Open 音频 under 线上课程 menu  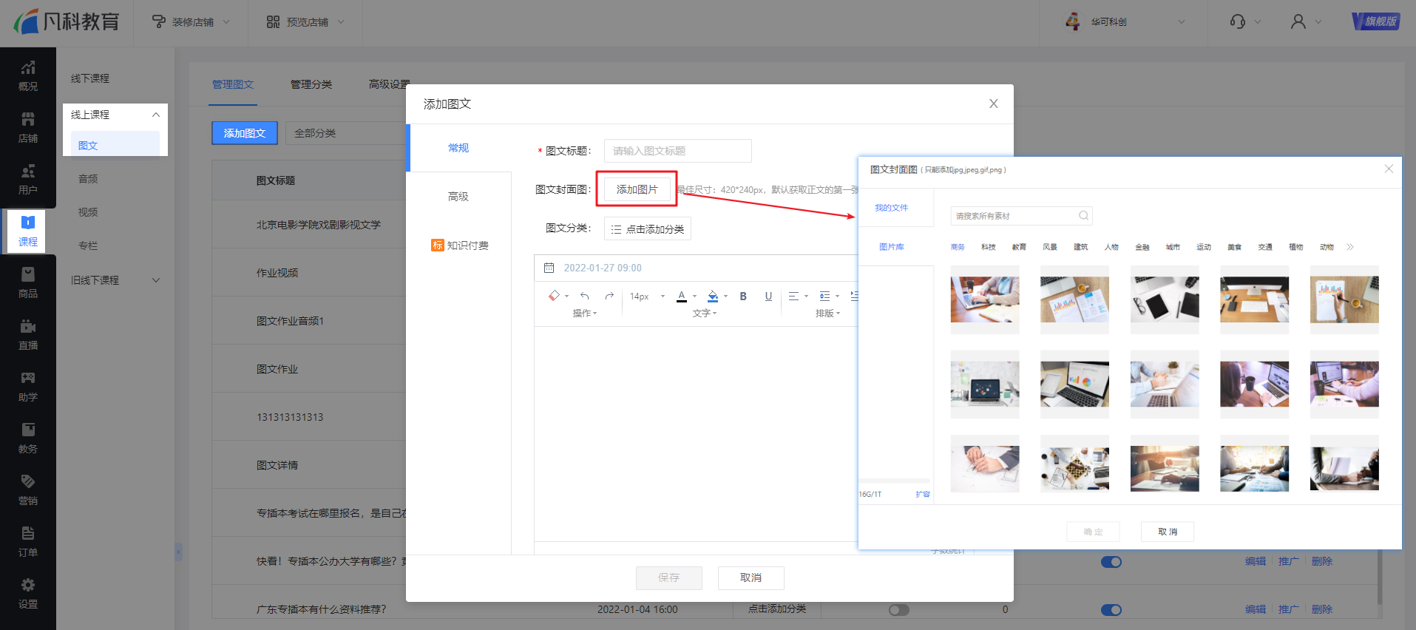(x=88, y=179)
